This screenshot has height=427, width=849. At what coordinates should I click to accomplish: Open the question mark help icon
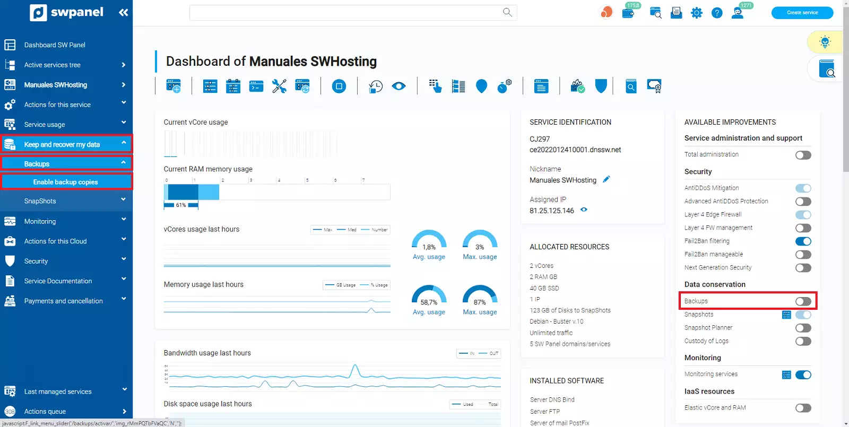pos(717,13)
